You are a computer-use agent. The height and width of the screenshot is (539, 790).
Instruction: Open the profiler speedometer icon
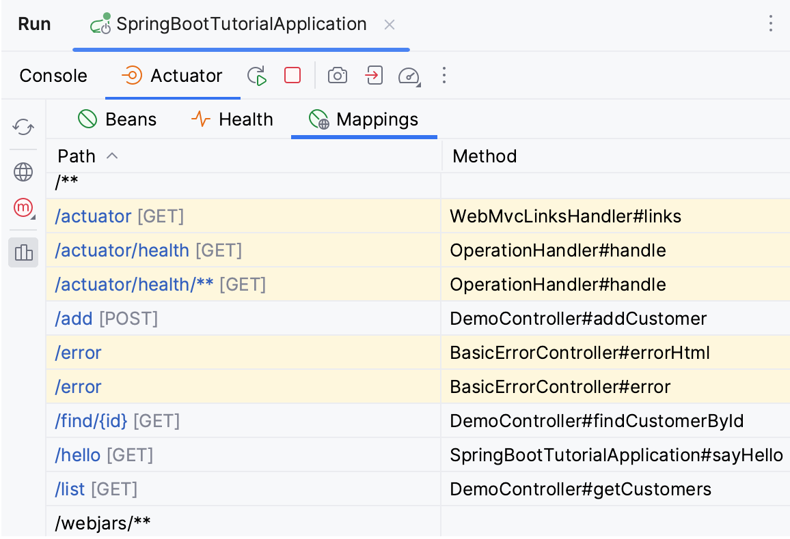pos(409,76)
